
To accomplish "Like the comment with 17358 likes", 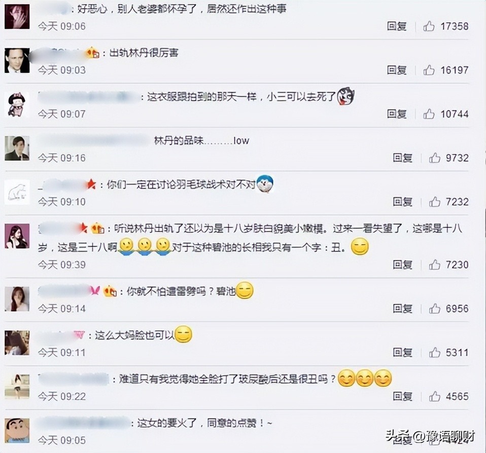I will [x=429, y=26].
